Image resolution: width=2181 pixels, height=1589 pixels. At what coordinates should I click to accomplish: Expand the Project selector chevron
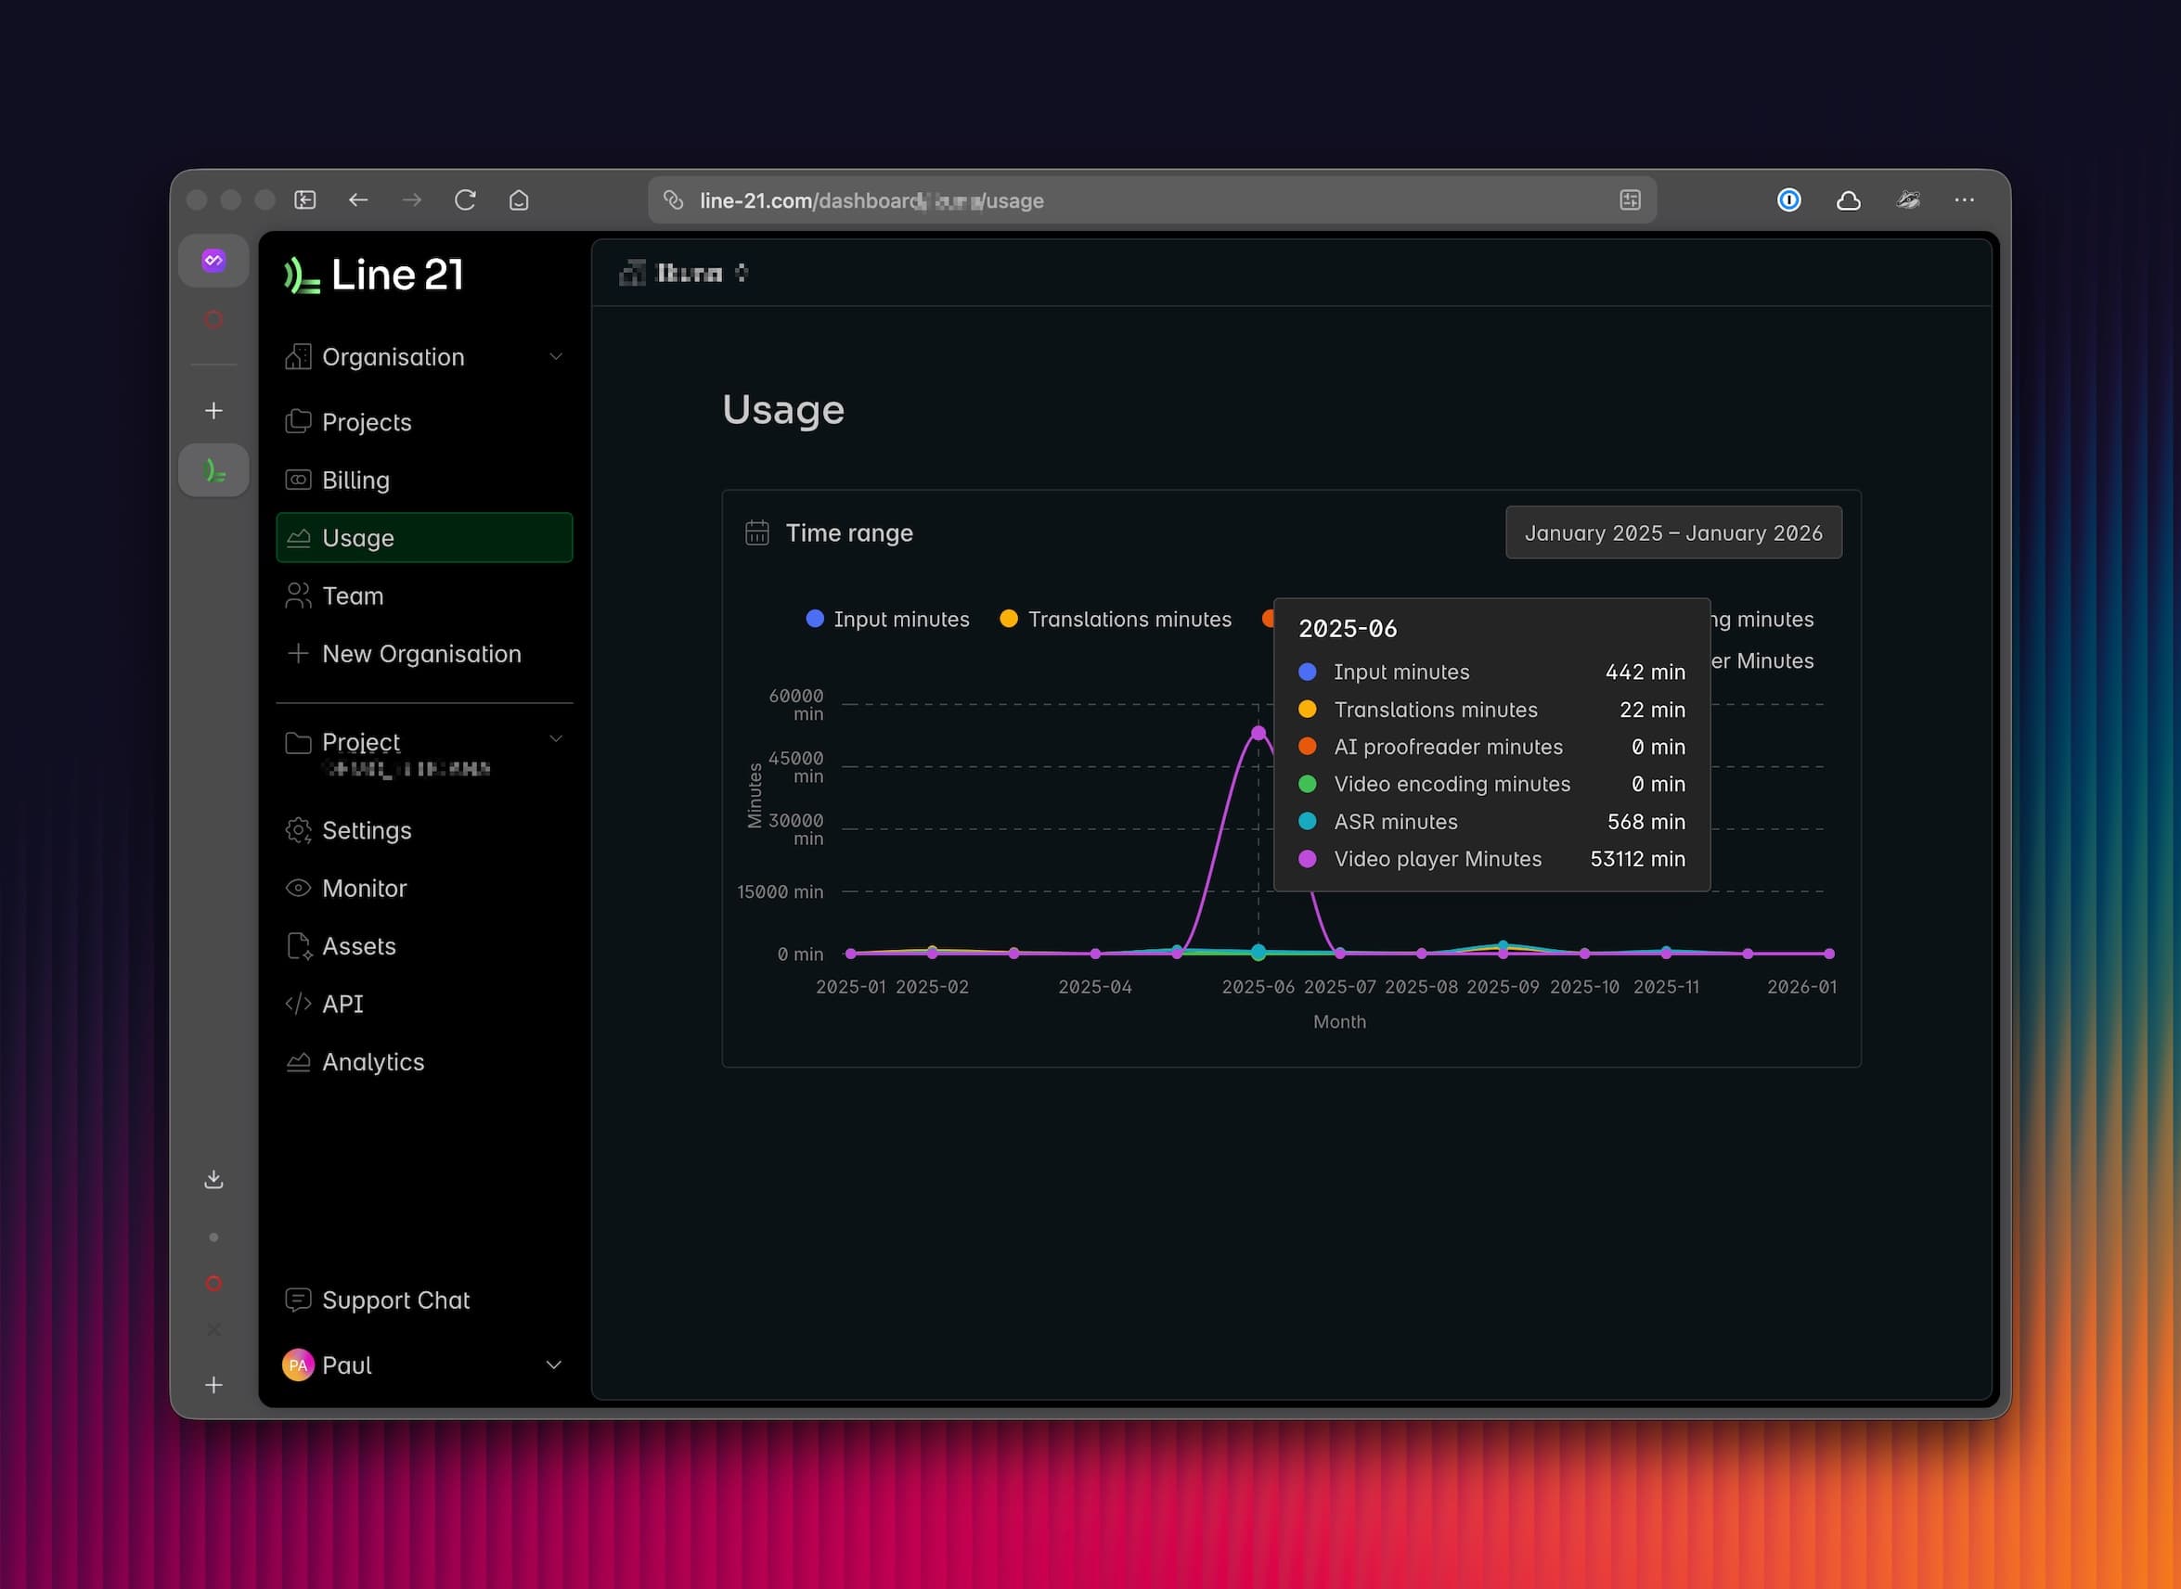(555, 739)
